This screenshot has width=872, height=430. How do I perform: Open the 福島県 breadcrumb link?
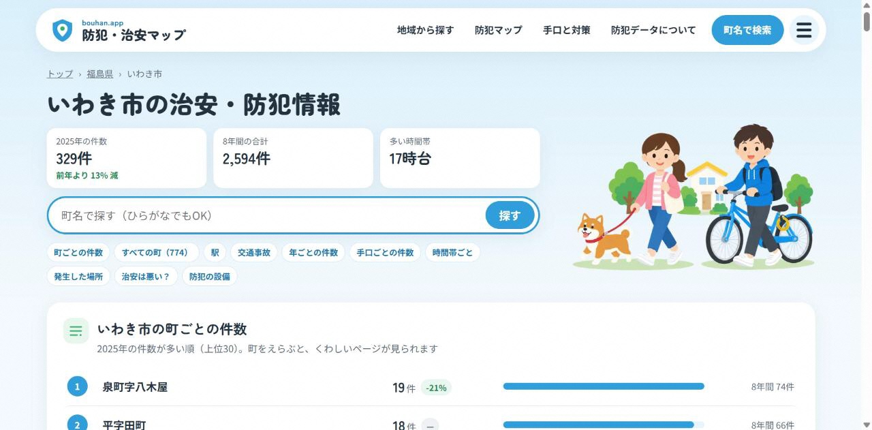pos(100,74)
